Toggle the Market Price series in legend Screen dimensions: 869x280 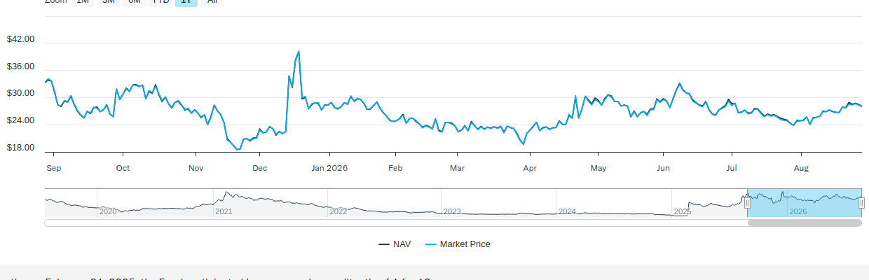click(458, 244)
